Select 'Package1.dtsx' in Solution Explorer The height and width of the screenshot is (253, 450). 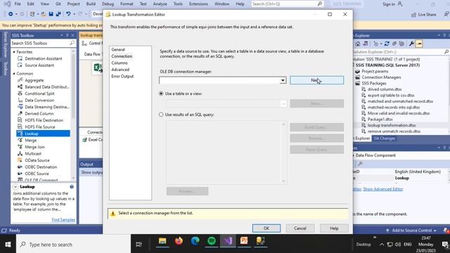pyautogui.click(x=380, y=119)
